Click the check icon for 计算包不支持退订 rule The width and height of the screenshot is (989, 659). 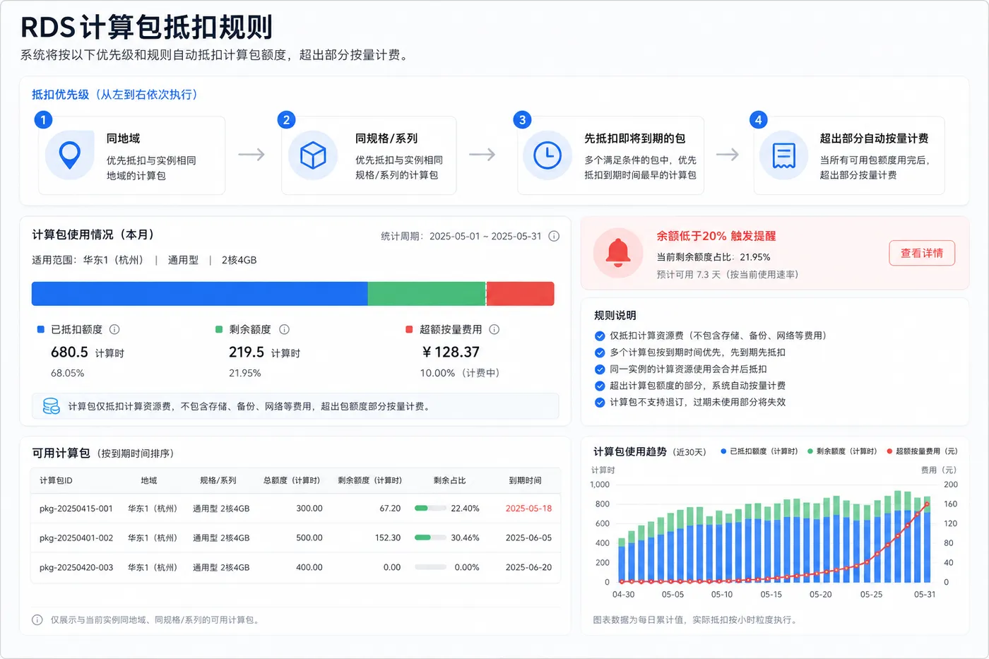(x=600, y=403)
